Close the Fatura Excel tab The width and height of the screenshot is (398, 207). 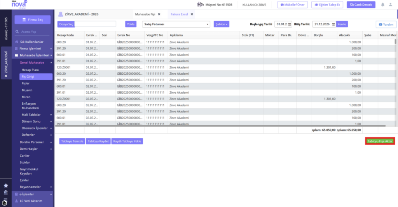pyautogui.click(x=192, y=14)
